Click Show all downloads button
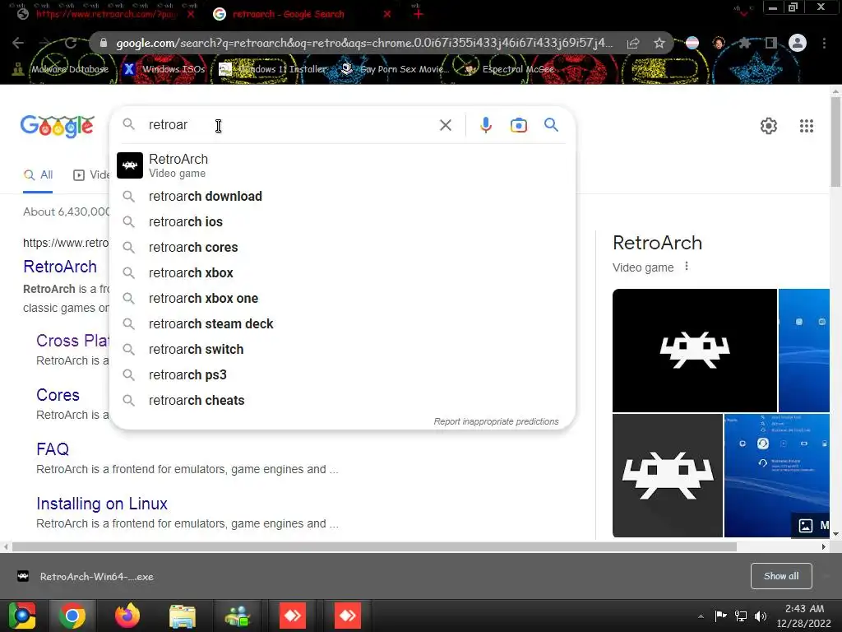Viewport: 842px width, 632px height. click(x=781, y=576)
